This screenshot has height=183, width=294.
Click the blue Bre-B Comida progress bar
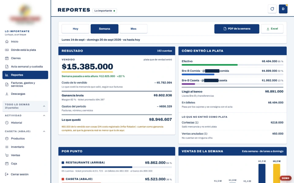point(198,74)
